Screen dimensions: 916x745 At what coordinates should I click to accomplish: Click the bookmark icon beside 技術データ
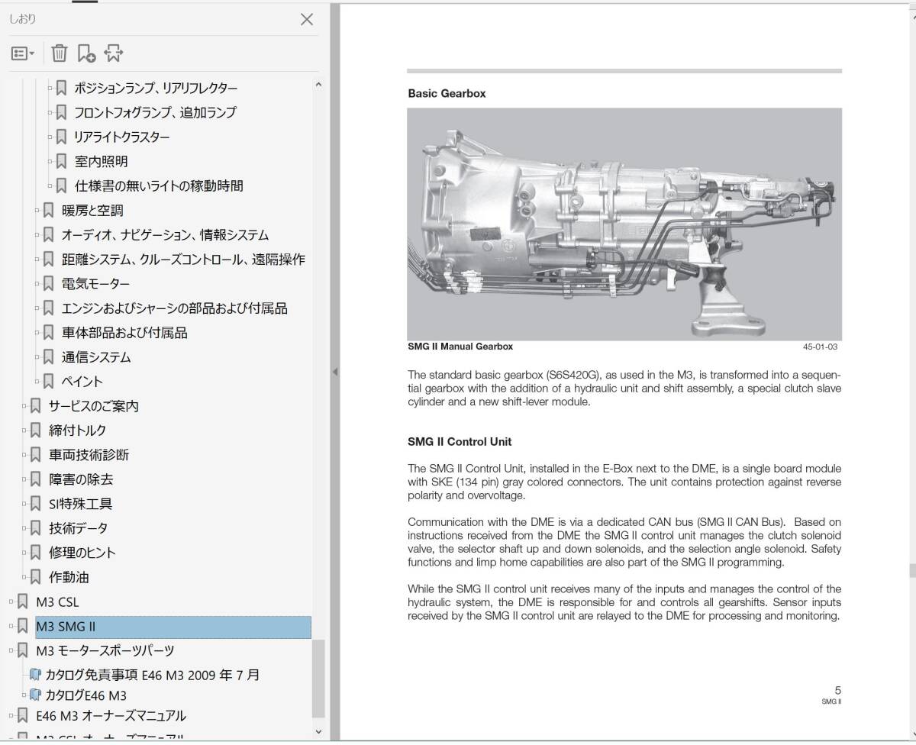coord(35,528)
